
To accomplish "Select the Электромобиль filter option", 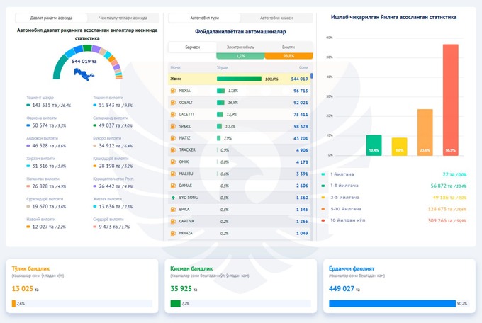I will coord(240,47).
